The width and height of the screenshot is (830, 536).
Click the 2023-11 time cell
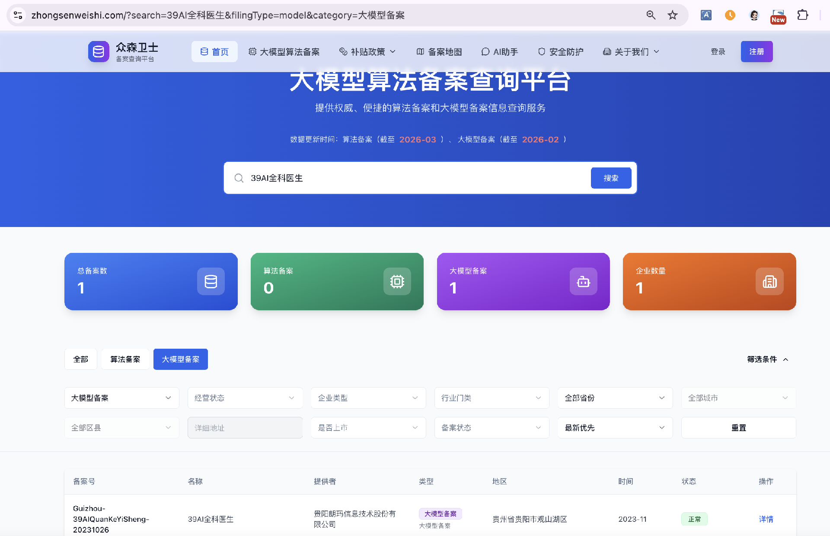coord(632,519)
